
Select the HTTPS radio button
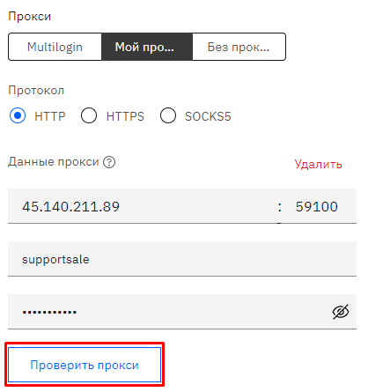pos(89,115)
